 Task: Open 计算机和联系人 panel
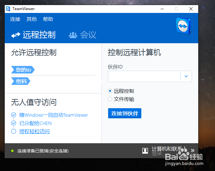[x=169, y=149]
